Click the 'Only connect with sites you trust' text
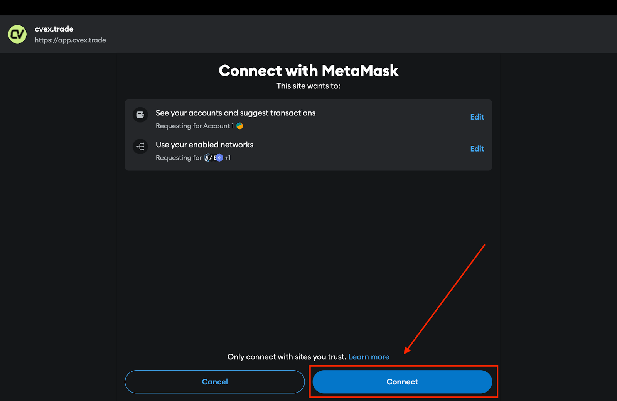 (x=287, y=357)
